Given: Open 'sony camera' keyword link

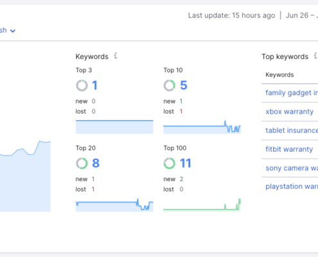Looking at the screenshot, I should coord(292,168).
